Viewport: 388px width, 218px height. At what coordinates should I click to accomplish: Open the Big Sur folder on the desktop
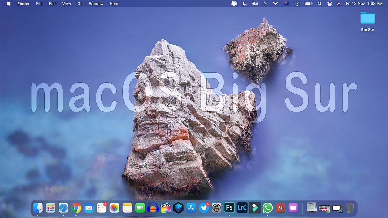tap(368, 21)
